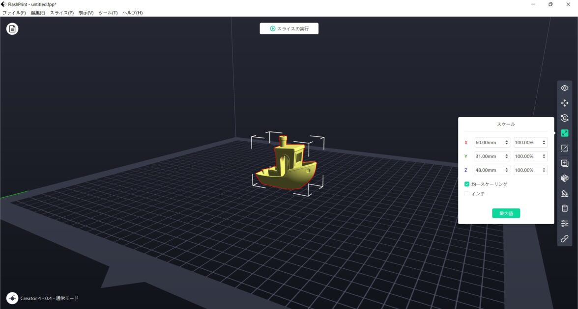Image resolution: width=578 pixels, height=309 pixels.
Task: Click the X dimension 60.00mm input field
Action: point(488,143)
